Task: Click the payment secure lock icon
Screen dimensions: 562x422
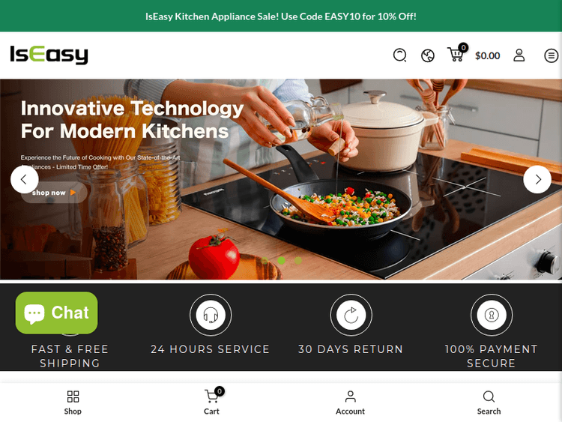Action: tap(492, 315)
